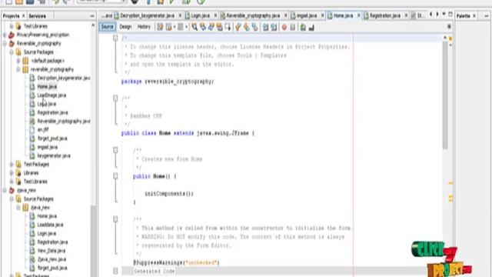Expand the Generated Code fold
This screenshot has height=277, width=492.
[x=115, y=271]
